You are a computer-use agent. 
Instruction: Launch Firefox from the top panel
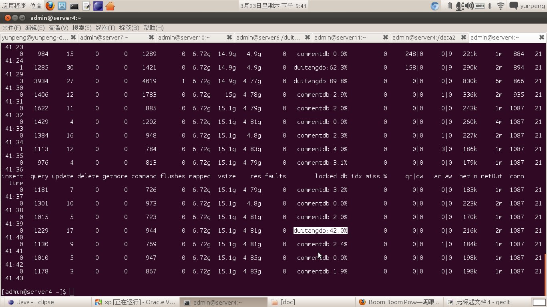tap(50, 6)
